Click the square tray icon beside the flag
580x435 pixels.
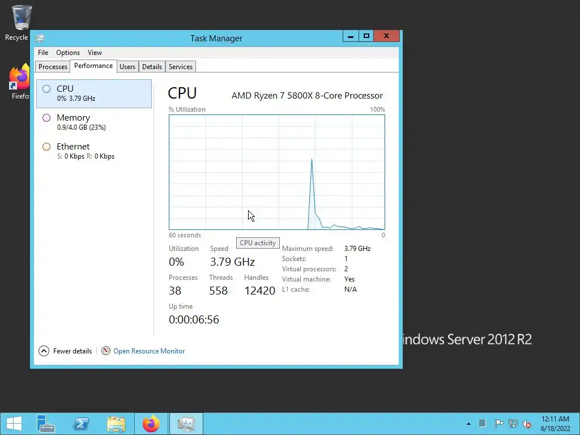click(483, 423)
